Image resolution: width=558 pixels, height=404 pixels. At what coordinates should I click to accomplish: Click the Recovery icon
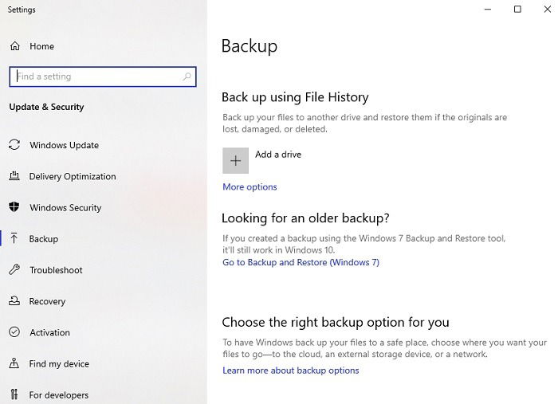[x=14, y=300]
